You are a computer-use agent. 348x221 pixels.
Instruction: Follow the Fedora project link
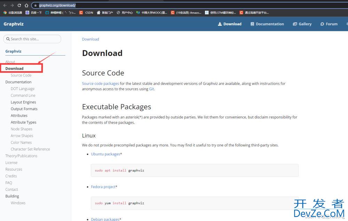[103, 187]
